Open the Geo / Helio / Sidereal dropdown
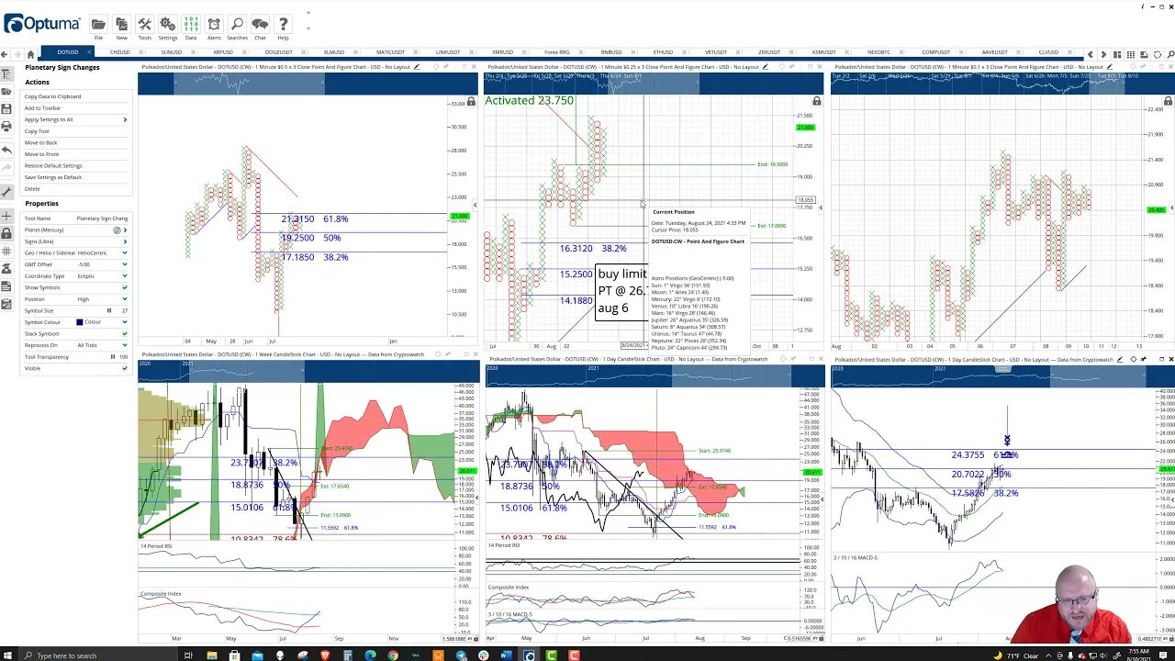Viewport: 1175px width, 661px height. click(125, 252)
